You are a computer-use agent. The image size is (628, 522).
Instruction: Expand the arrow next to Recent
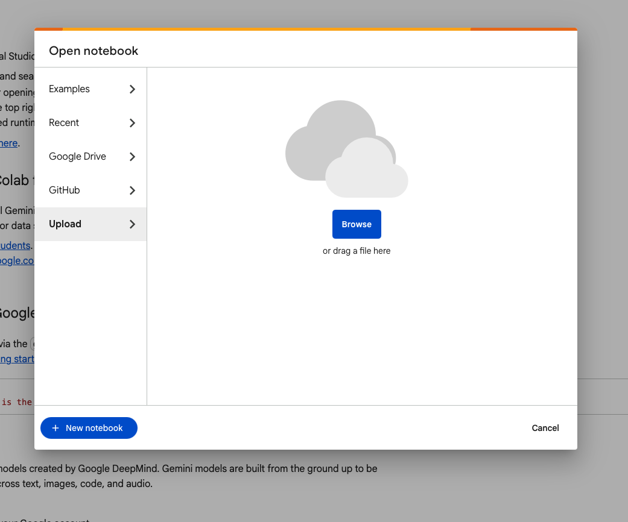pyautogui.click(x=133, y=123)
